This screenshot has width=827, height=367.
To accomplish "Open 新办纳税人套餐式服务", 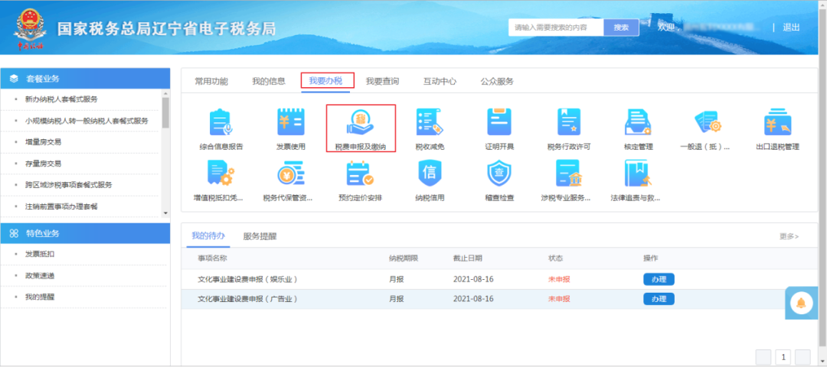I will tap(61, 99).
